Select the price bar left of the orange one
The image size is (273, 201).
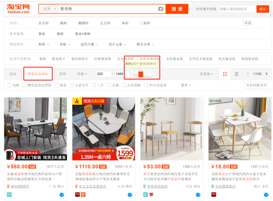(x=136, y=74)
